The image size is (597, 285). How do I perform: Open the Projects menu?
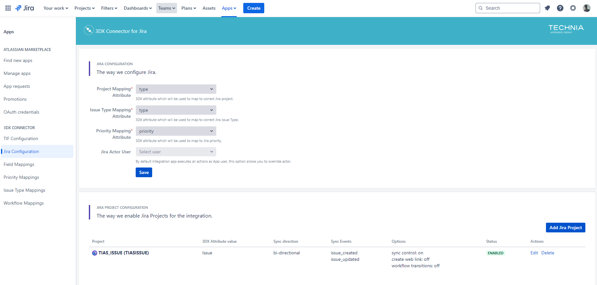(x=85, y=8)
